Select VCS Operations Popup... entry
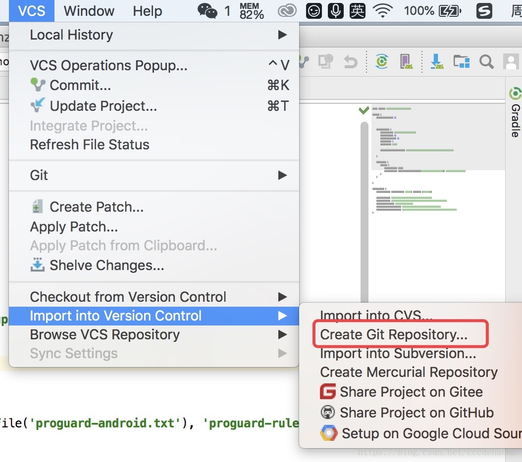 [x=154, y=65]
